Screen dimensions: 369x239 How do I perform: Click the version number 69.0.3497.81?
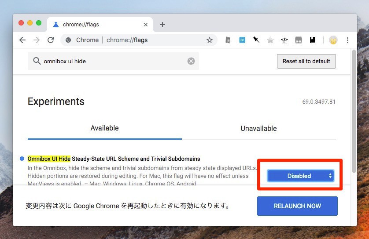coord(319,101)
